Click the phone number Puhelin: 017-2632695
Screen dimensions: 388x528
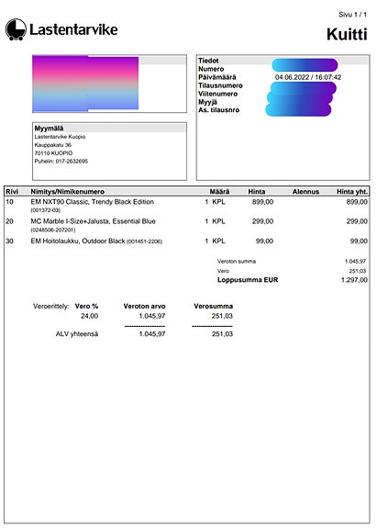pos(61,161)
